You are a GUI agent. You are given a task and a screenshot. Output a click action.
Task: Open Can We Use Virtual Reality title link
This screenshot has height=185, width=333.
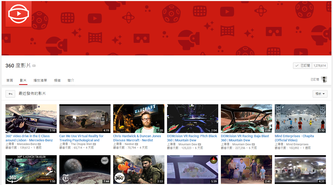tap(81, 138)
